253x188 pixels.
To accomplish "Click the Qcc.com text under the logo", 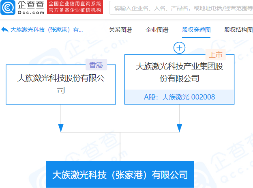I will click(x=31, y=12).
